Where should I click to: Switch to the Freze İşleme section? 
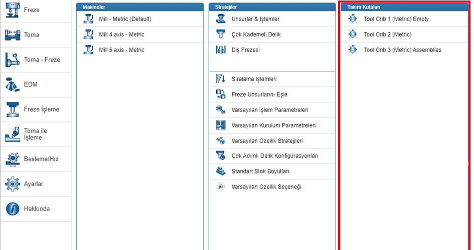coord(41,109)
